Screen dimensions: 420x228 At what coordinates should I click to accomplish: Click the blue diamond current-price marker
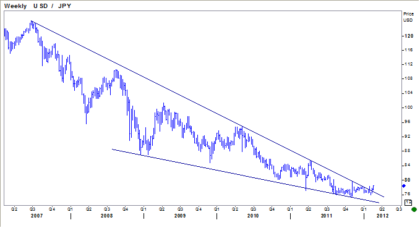[x=404, y=186]
